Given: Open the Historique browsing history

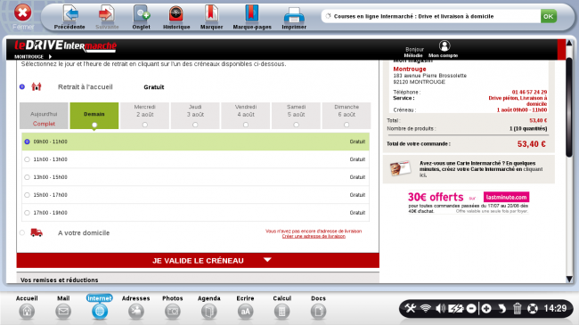Looking at the screenshot, I should point(176,17).
